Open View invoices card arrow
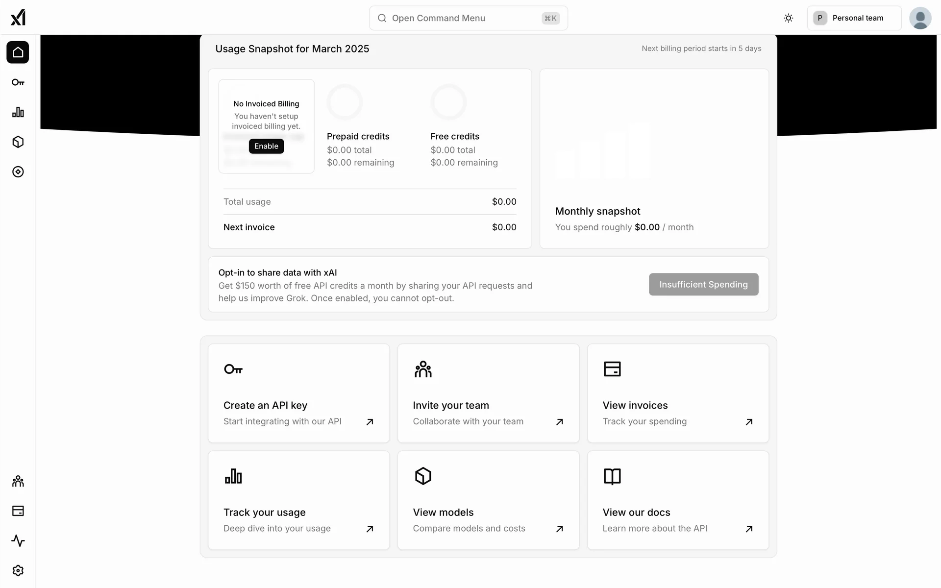Screen dimensions: 941x588 pyautogui.click(x=748, y=422)
